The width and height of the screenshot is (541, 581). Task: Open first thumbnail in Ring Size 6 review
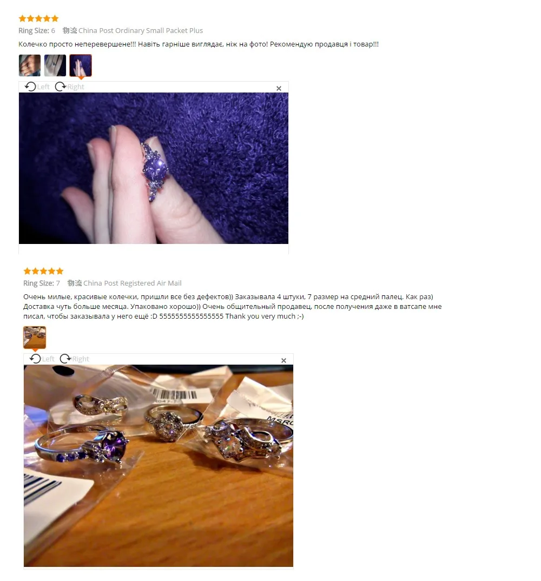[x=30, y=65]
